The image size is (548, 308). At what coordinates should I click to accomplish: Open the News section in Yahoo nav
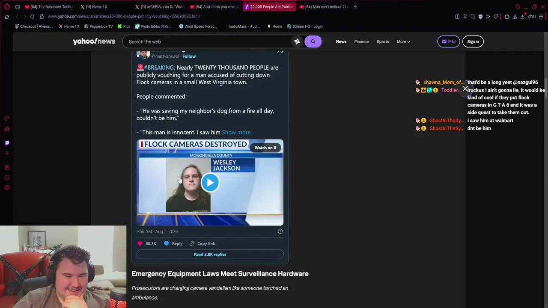[x=341, y=41]
